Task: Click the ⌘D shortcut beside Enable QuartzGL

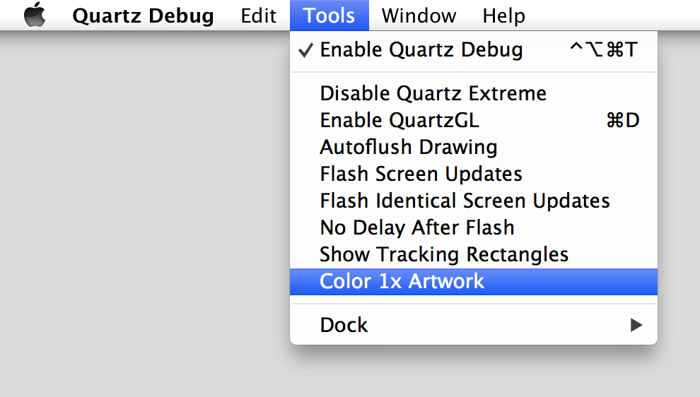Action: tap(622, 121)
